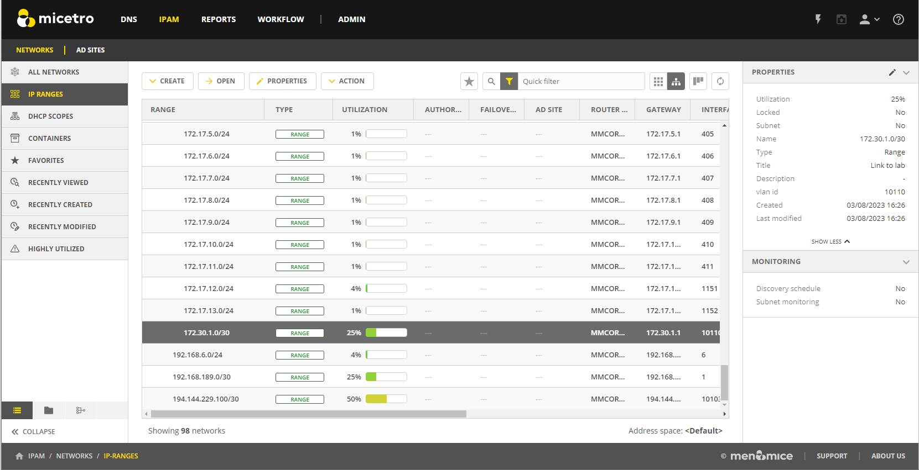919x470 pixels.
Task: Enable hierarchical tree view
Action: pyautogui.click(x=676, y=81)
